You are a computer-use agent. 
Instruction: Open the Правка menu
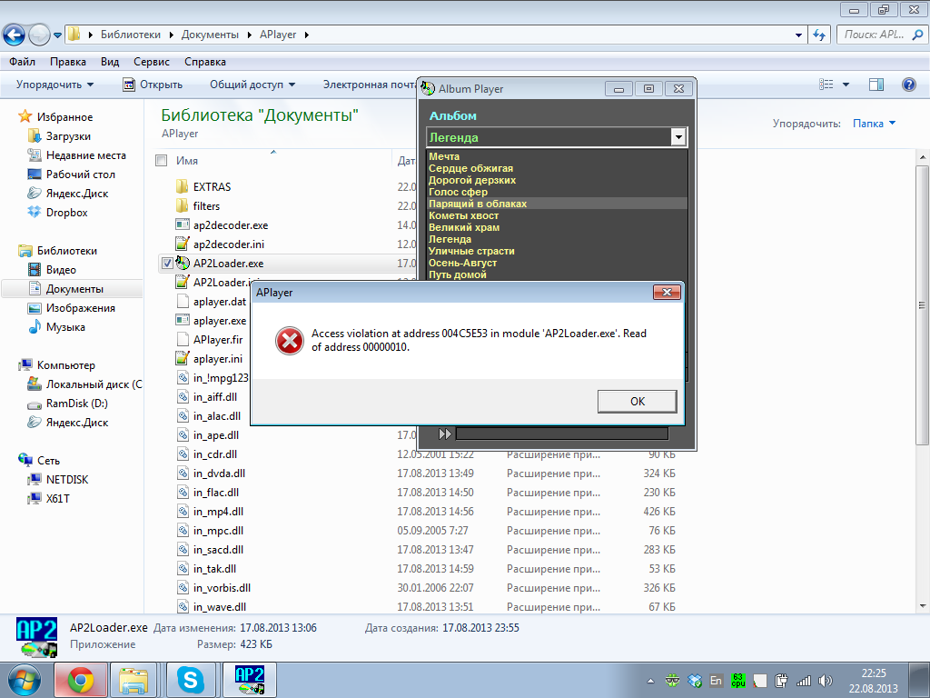click(x=67, y=62)
